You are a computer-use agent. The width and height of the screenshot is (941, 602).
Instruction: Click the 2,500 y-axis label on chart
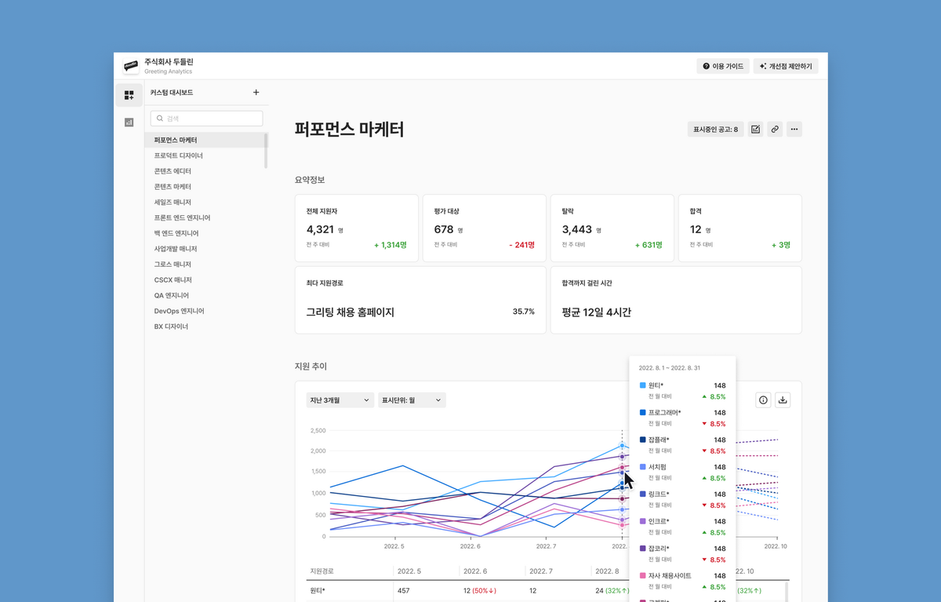(x=318, y=431)
